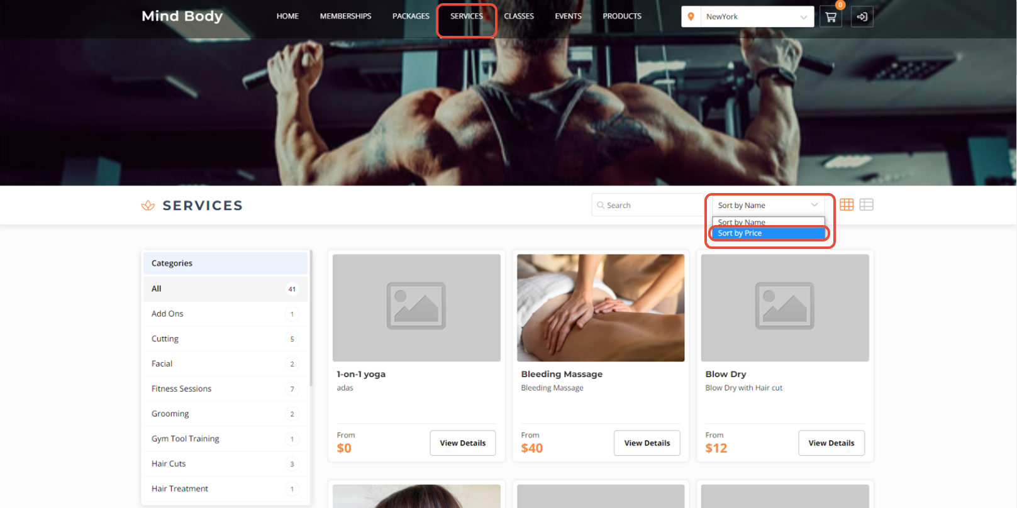Open the EVENTS page
The height and width of the screenshot is (508, 1017).
(x=568, y=16)
